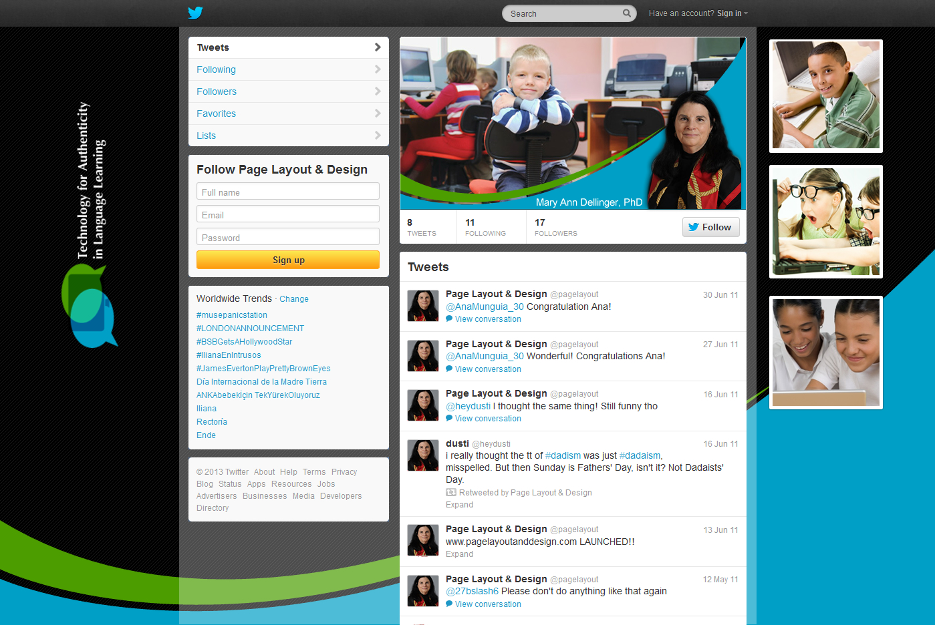The image size is (935, 625).
Task: Expand the pagelayoutanddesign.com LAUNCHED tweet
Action: [459, 554]
